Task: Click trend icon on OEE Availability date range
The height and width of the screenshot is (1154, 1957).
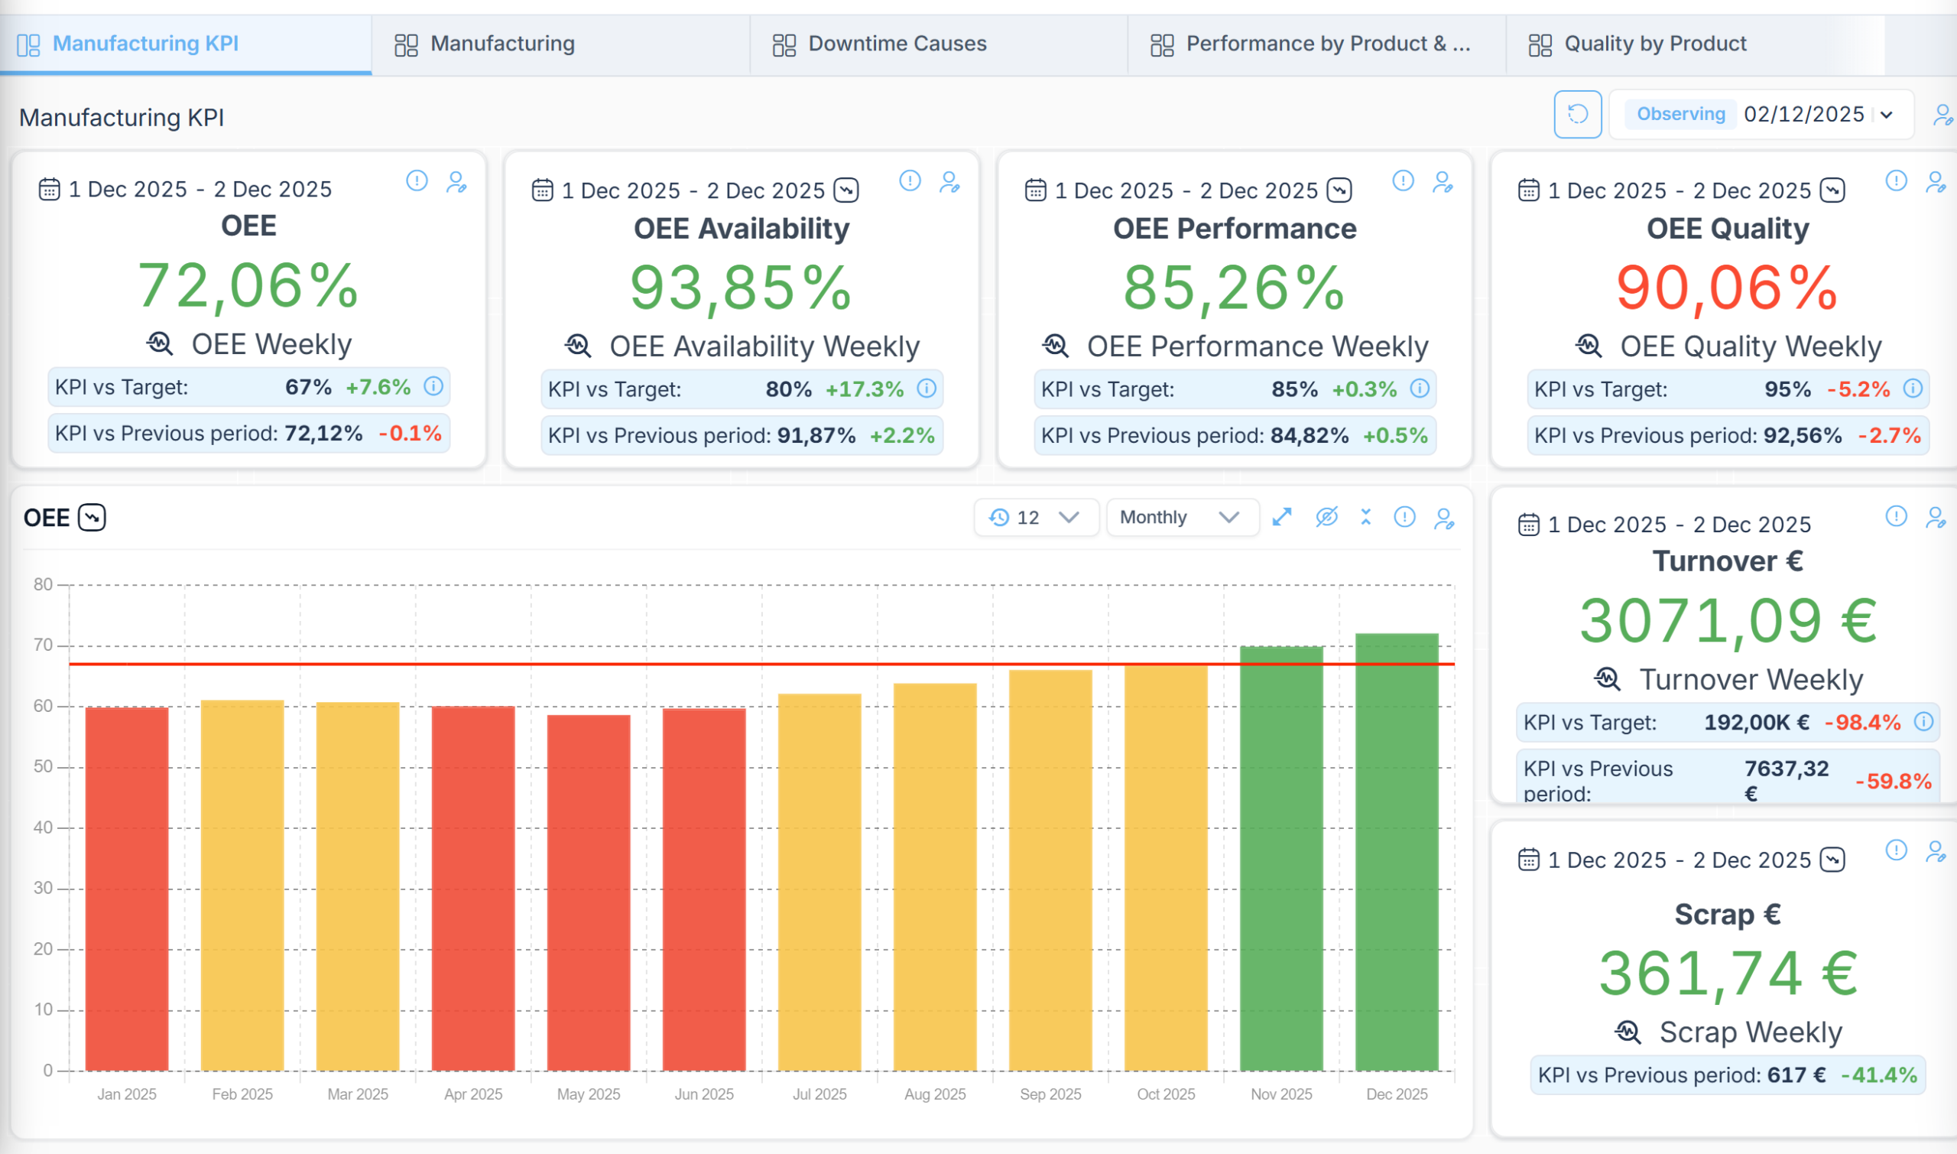Action: click(x=845, y=190)
